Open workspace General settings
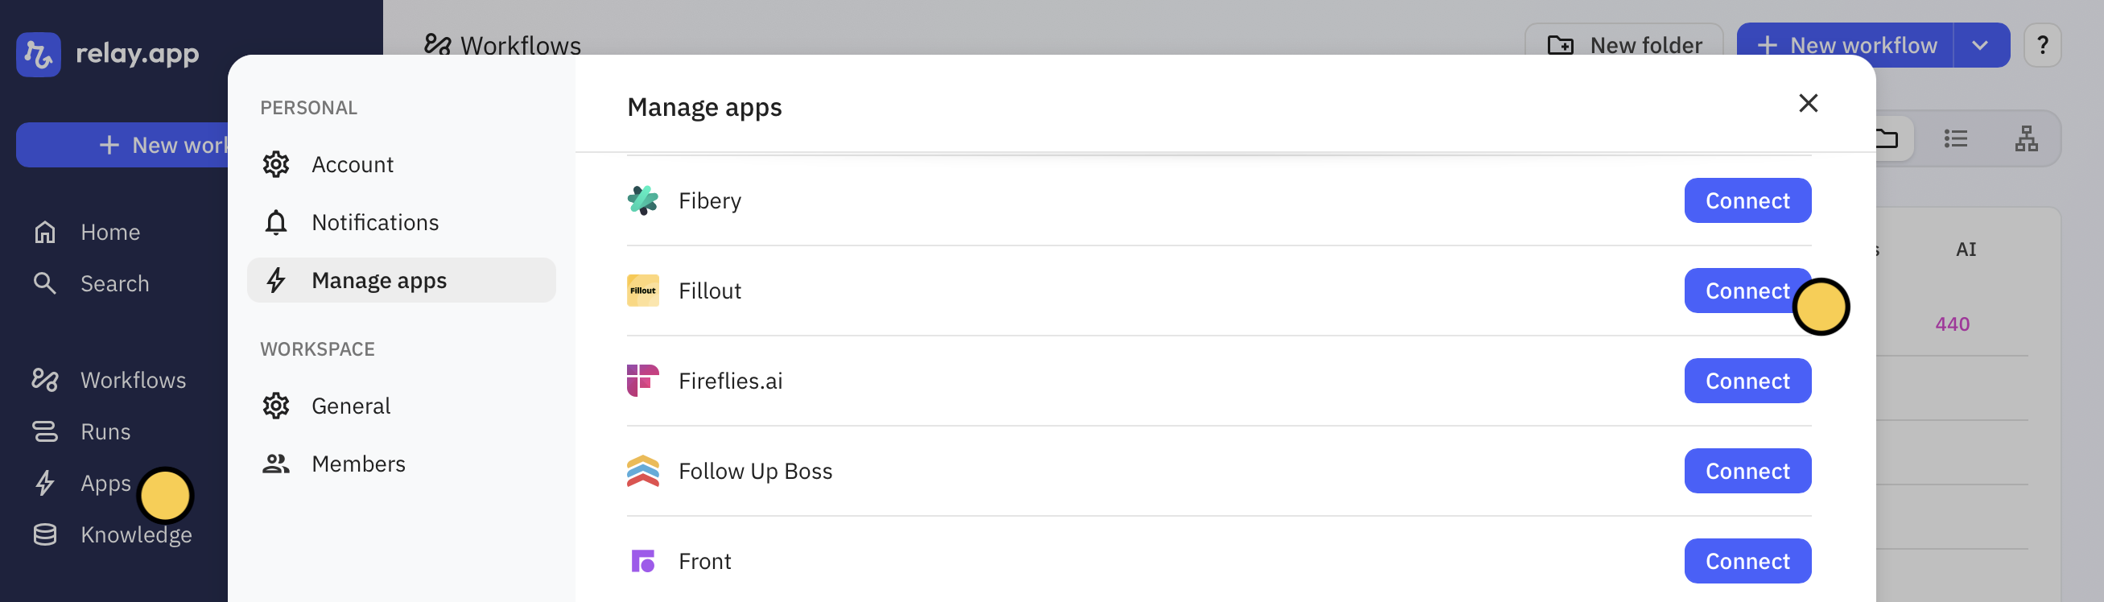 click(350, 406)
